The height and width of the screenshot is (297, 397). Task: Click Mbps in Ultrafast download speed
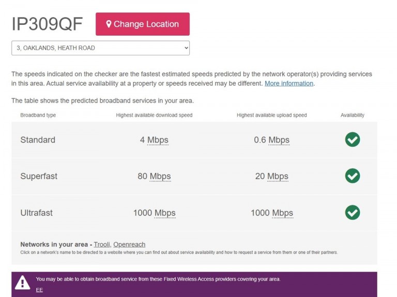pyautogui.click(x=165, y=213)
